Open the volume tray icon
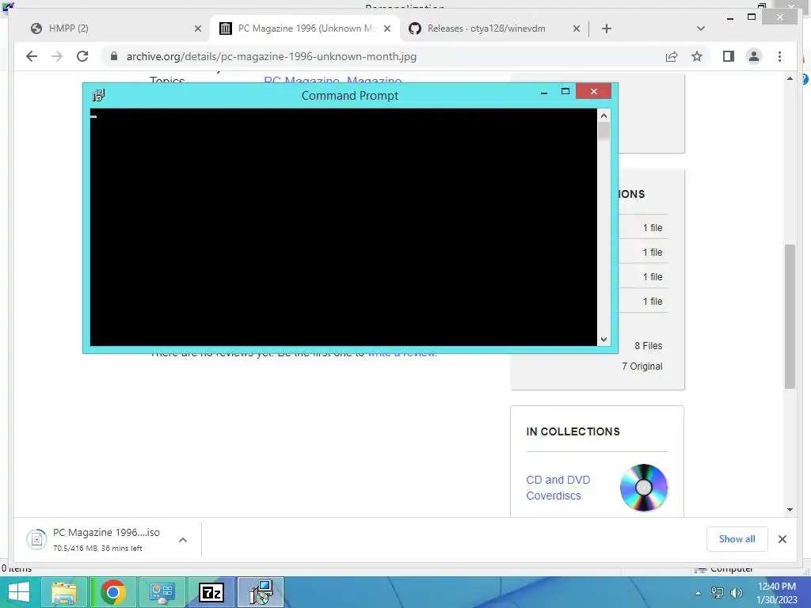The image size is (811, 608). [x=736, y=593]
